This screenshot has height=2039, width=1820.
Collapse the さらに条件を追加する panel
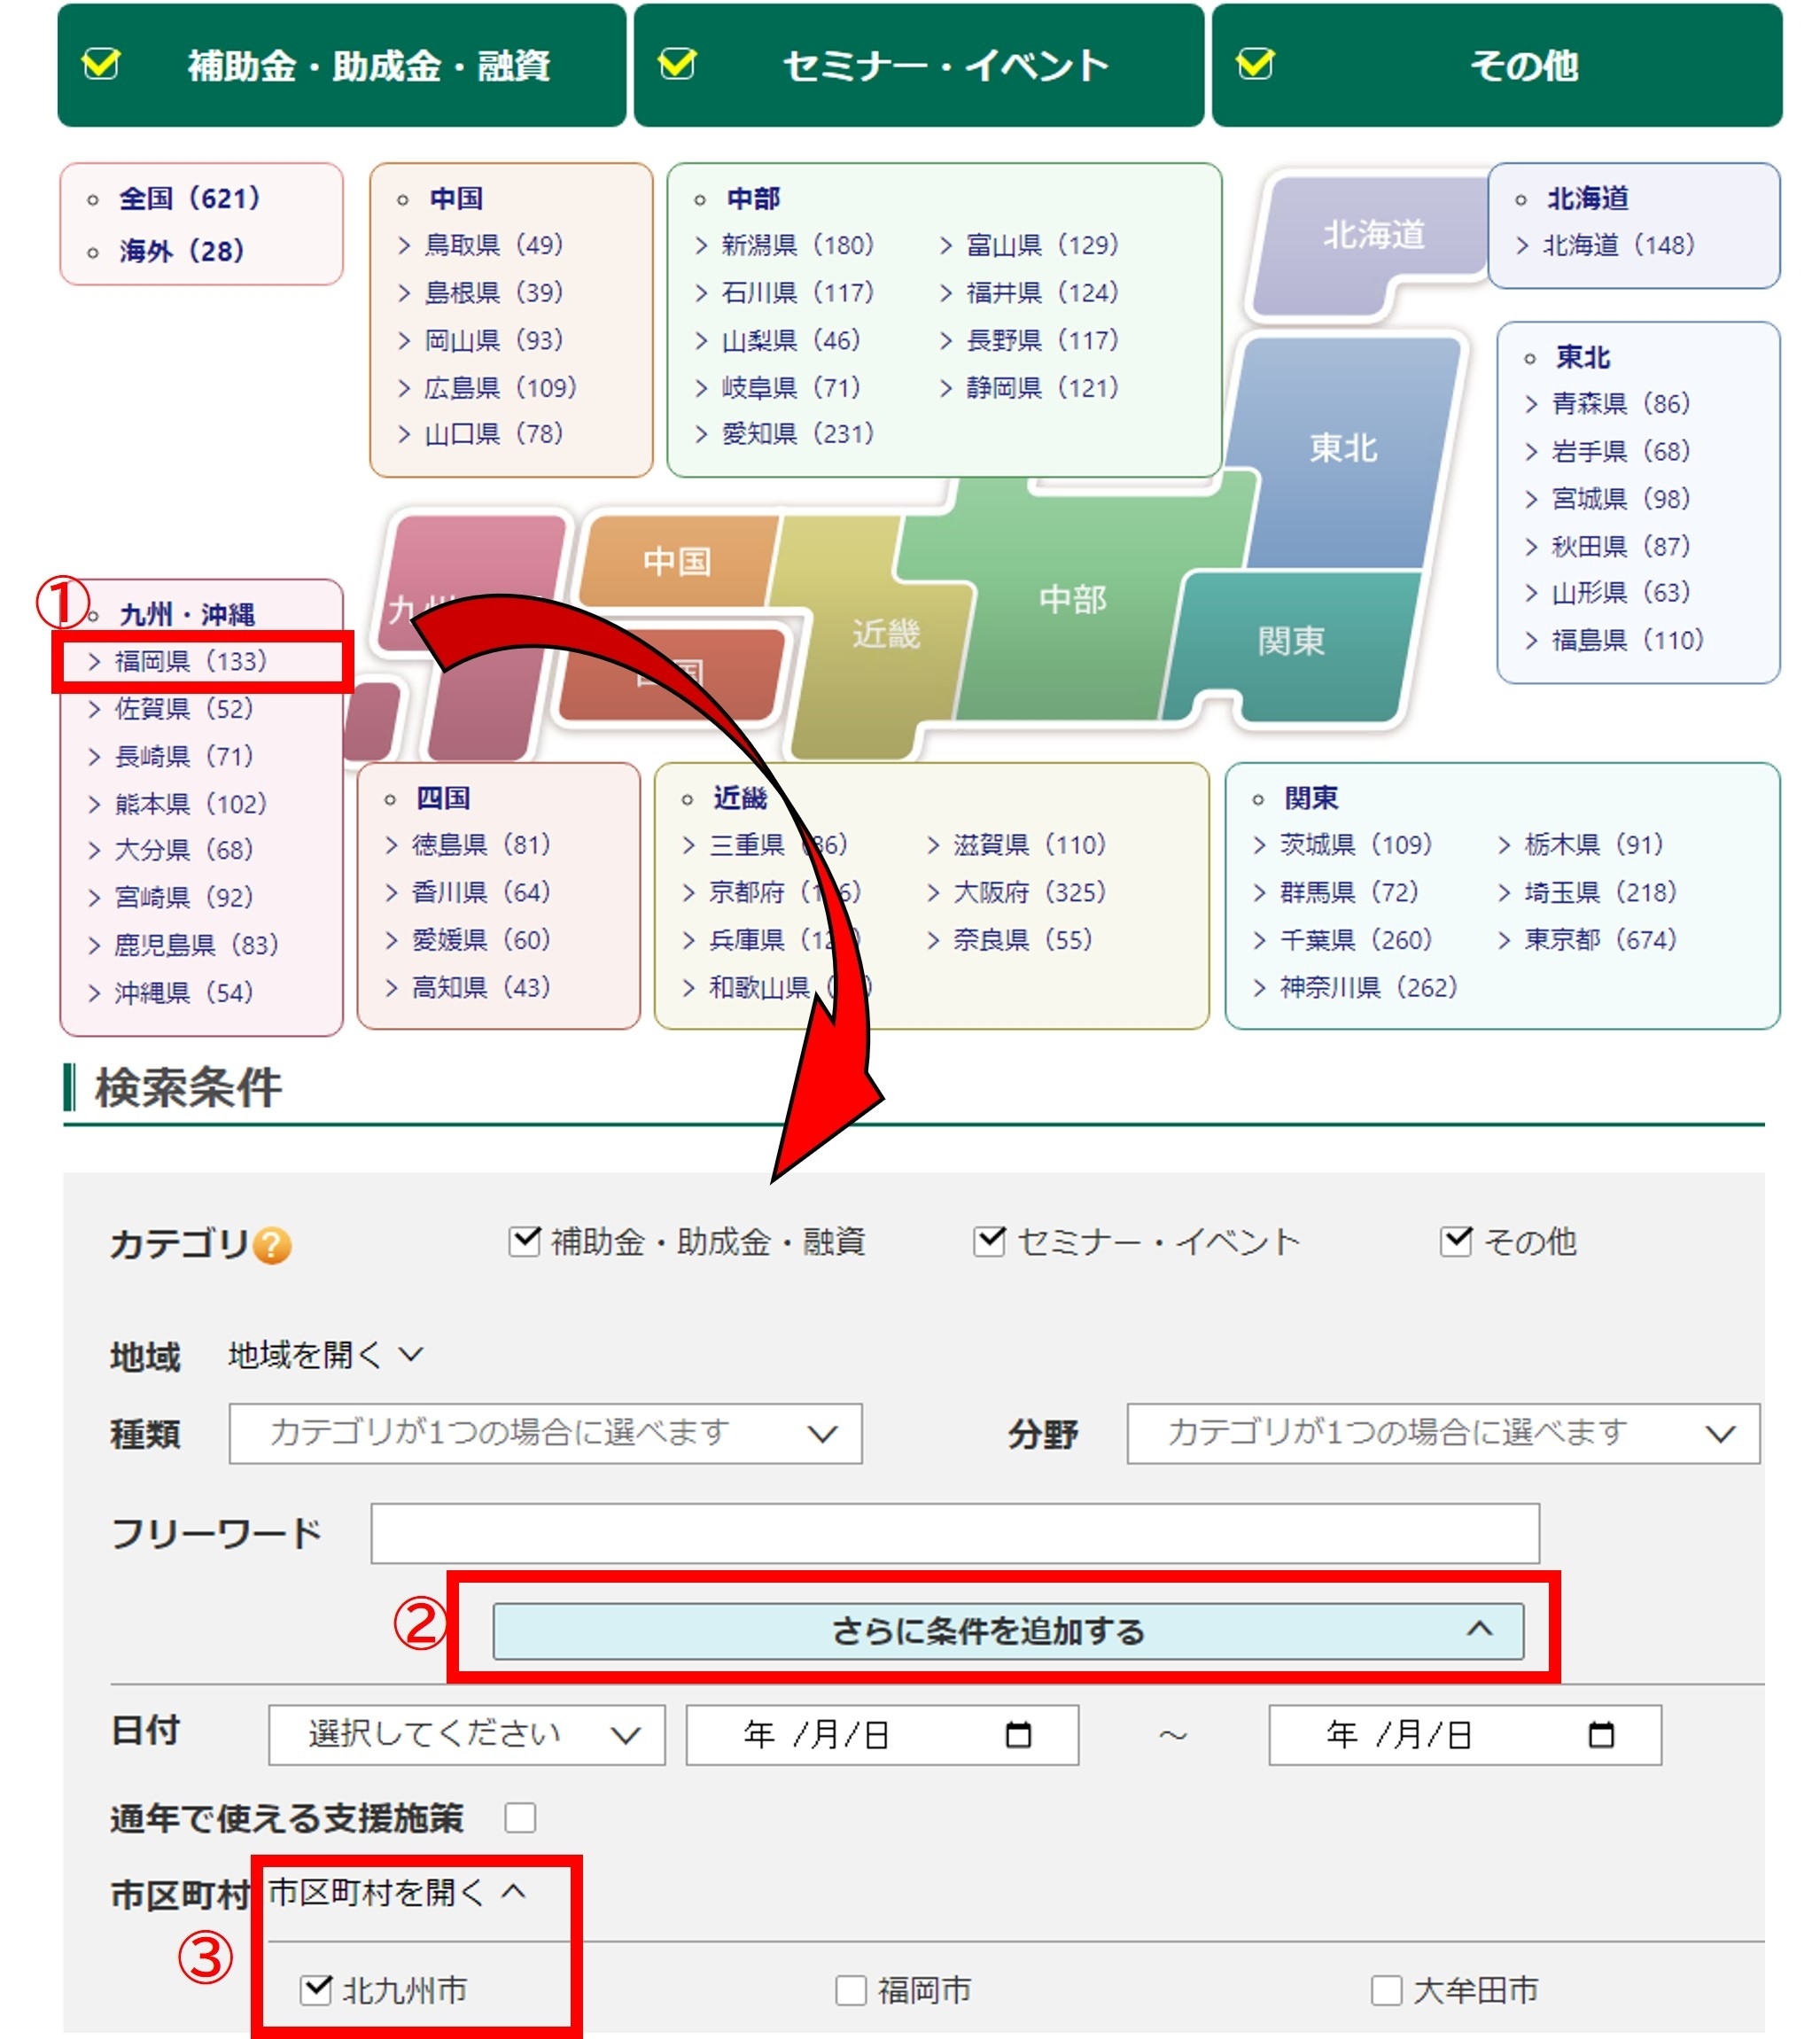[1008, 1632]
